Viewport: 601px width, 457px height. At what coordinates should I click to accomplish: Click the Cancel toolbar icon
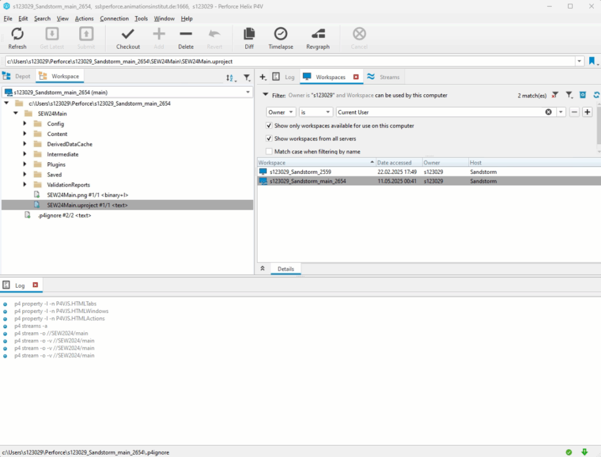(359, 34)
